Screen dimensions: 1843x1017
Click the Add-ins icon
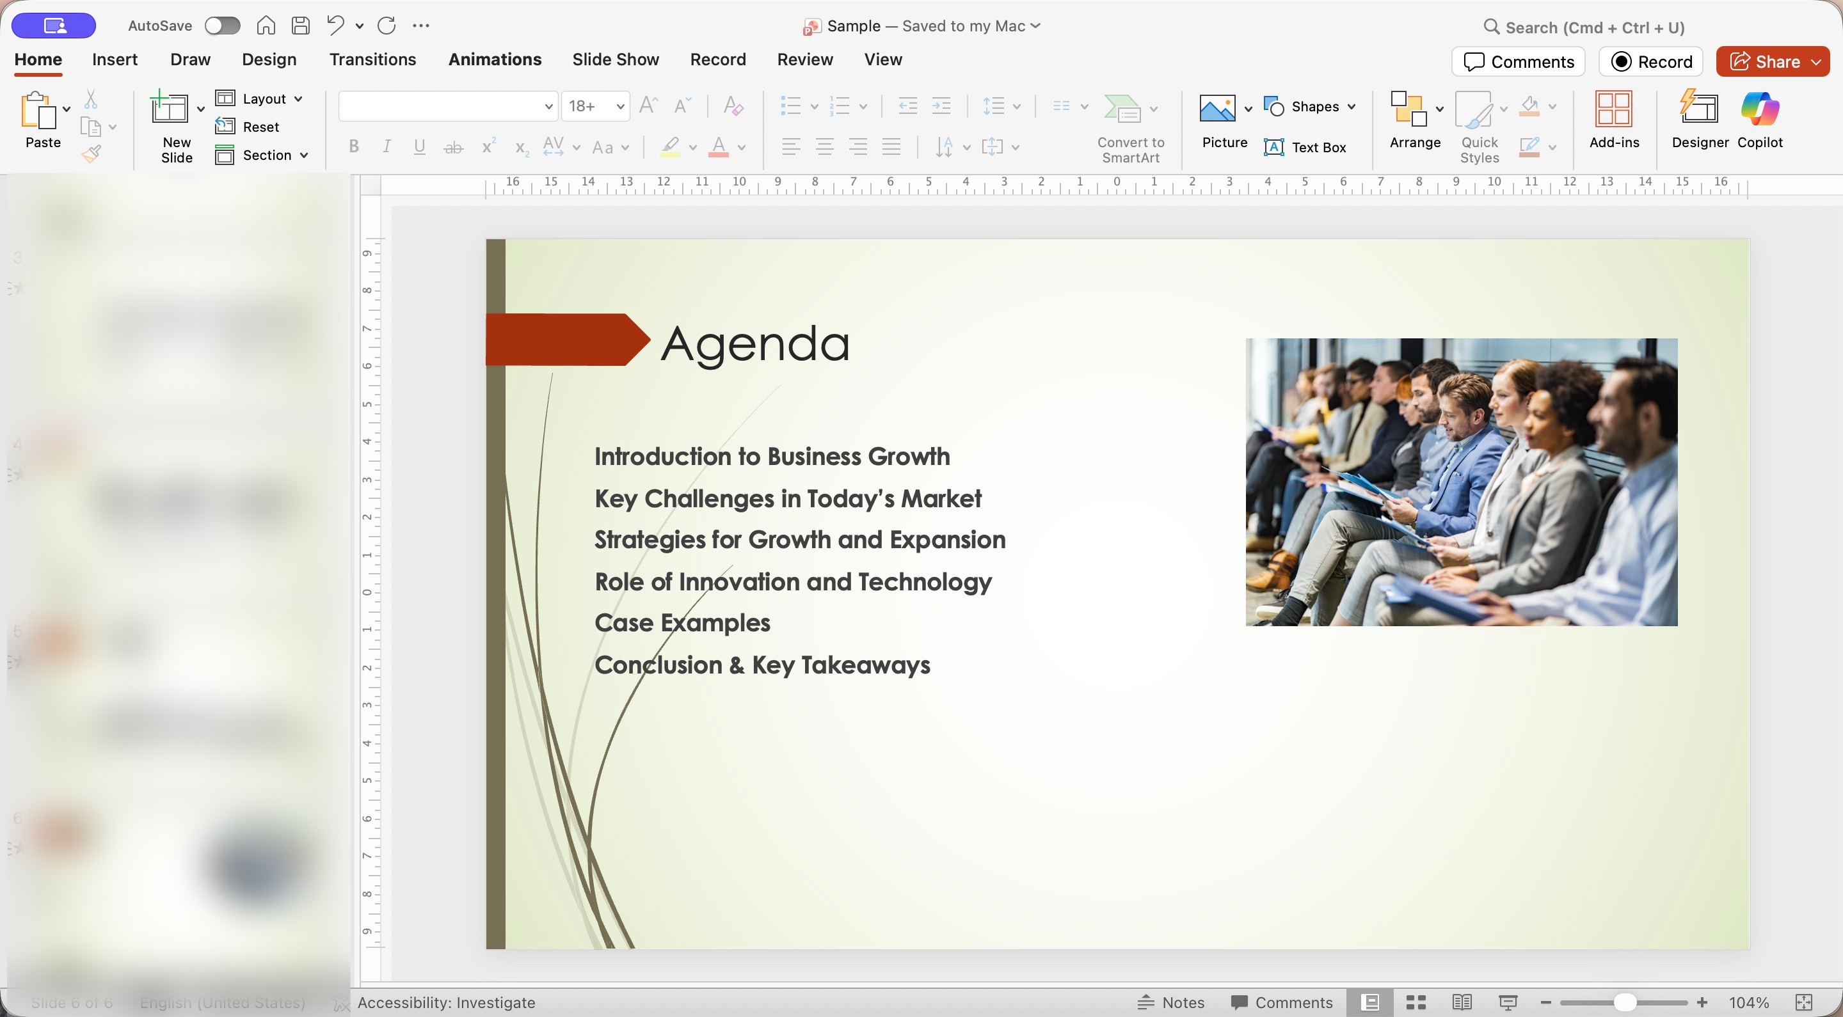(1613, 109)
